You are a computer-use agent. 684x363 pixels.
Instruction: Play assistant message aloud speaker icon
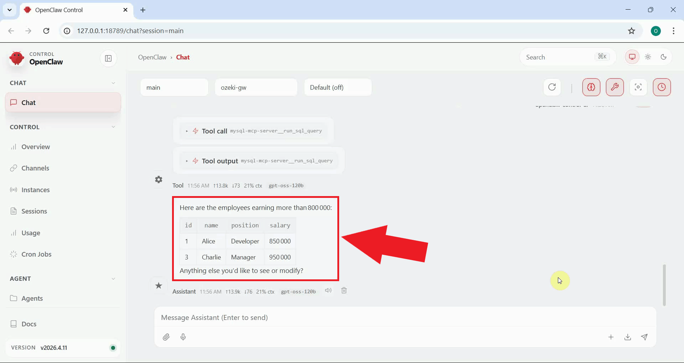328,290
